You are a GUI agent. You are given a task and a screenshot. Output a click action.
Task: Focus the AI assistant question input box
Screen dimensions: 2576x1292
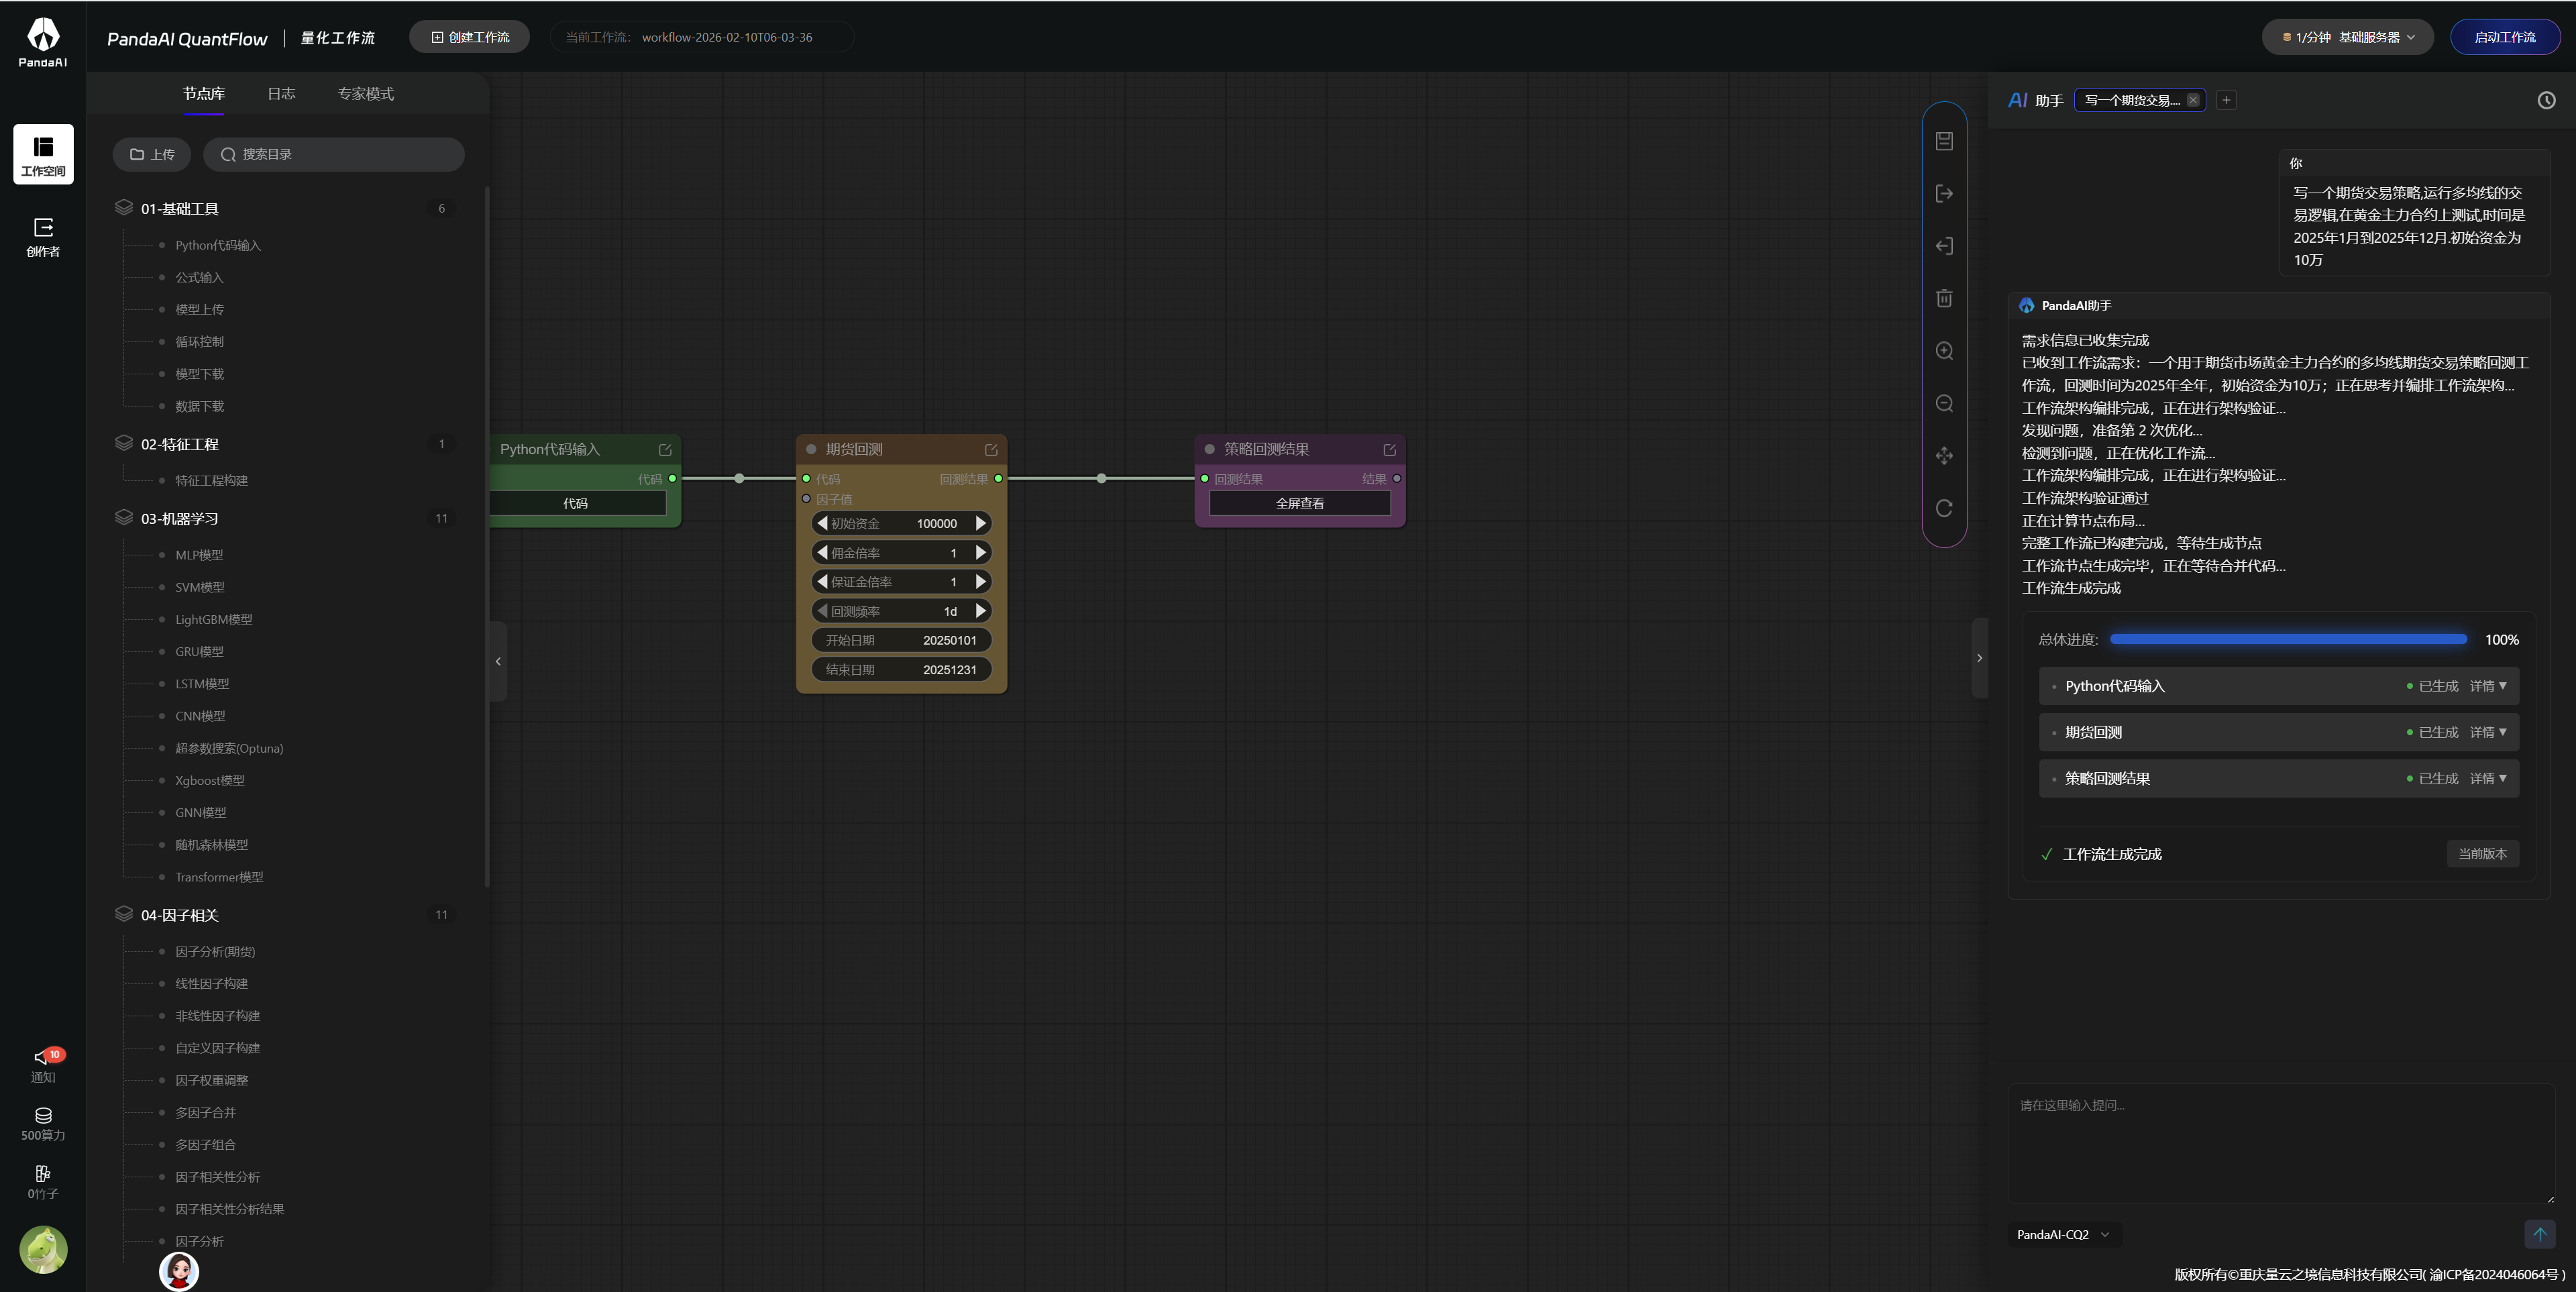point(2281,1144)
